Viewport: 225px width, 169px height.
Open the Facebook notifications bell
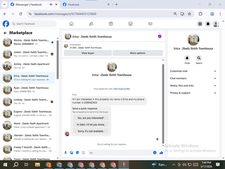coord(208,24)
